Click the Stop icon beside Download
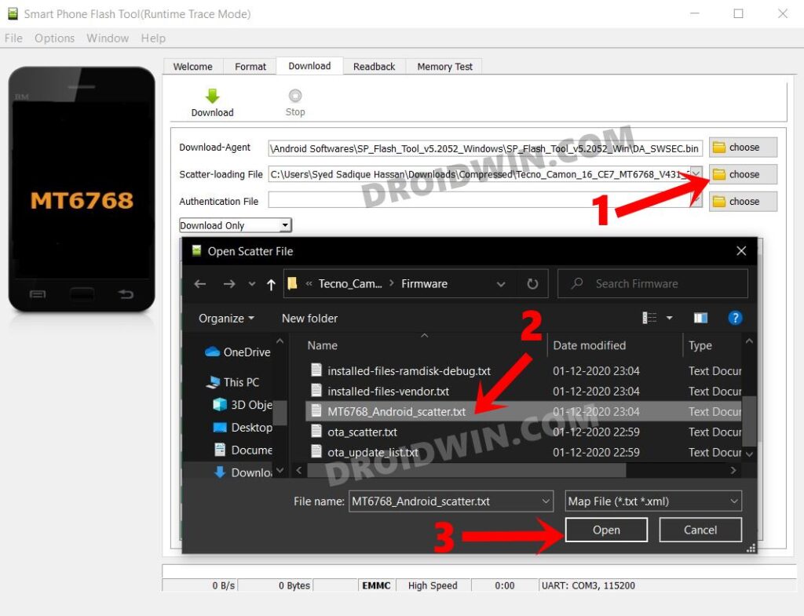Viewport: 804px width, 616px height. (294, 96)
